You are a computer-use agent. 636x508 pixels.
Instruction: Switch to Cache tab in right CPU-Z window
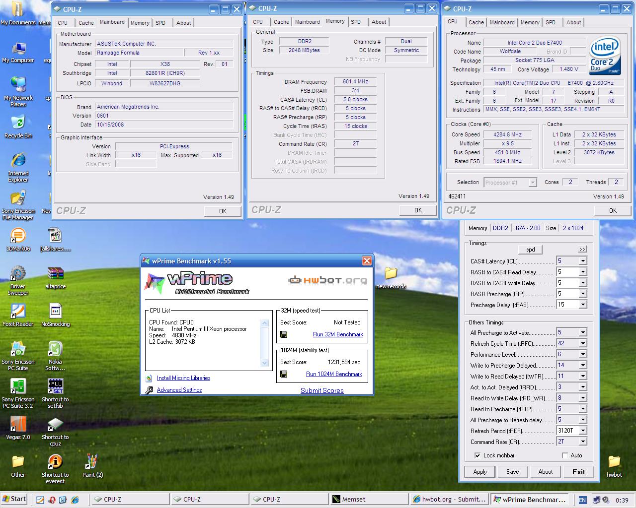click(x=476, y=22)
